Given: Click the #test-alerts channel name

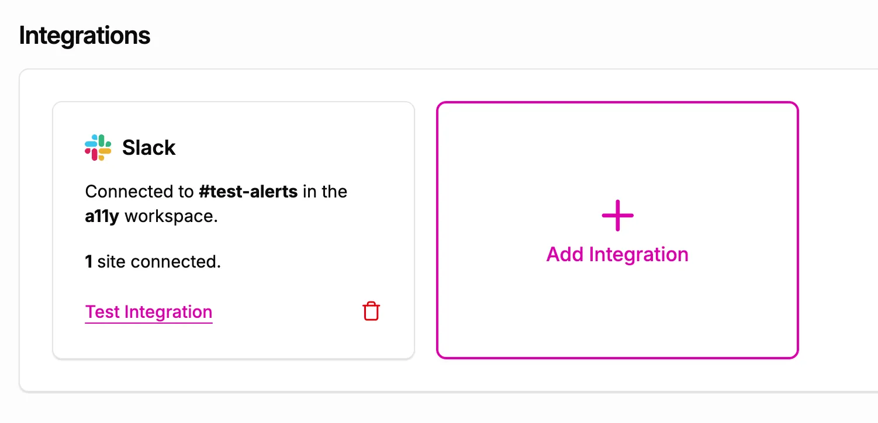Looking at the screenshot, I should click(x=248, y=191).
